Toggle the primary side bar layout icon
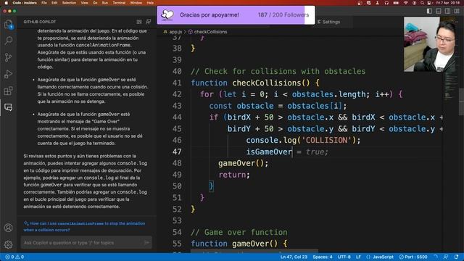Viewport: 464px width, 261px height. 429,11
